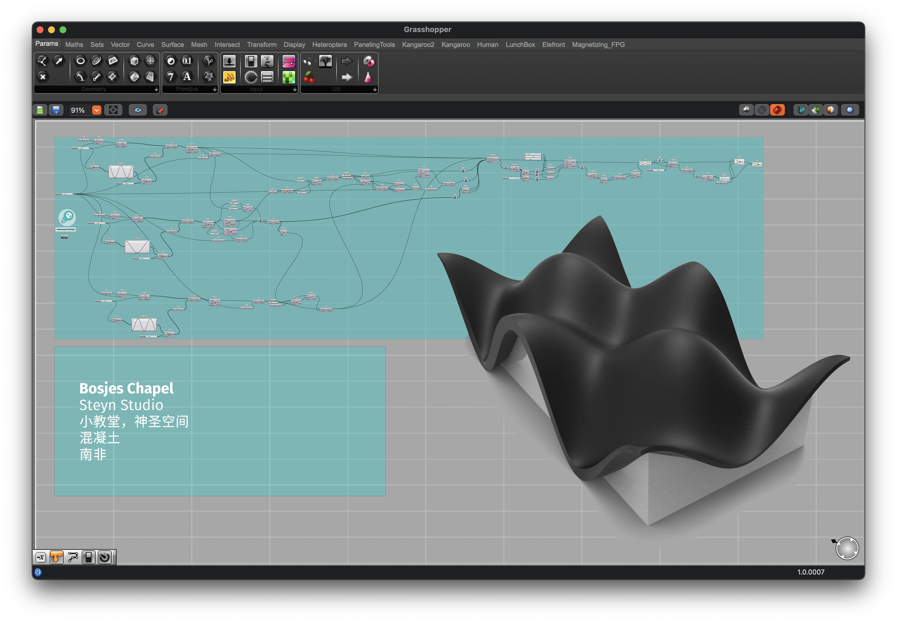Select the Boolean Toggle input icon
Screen dimensions: 897x622
click(x=251, y=61)
